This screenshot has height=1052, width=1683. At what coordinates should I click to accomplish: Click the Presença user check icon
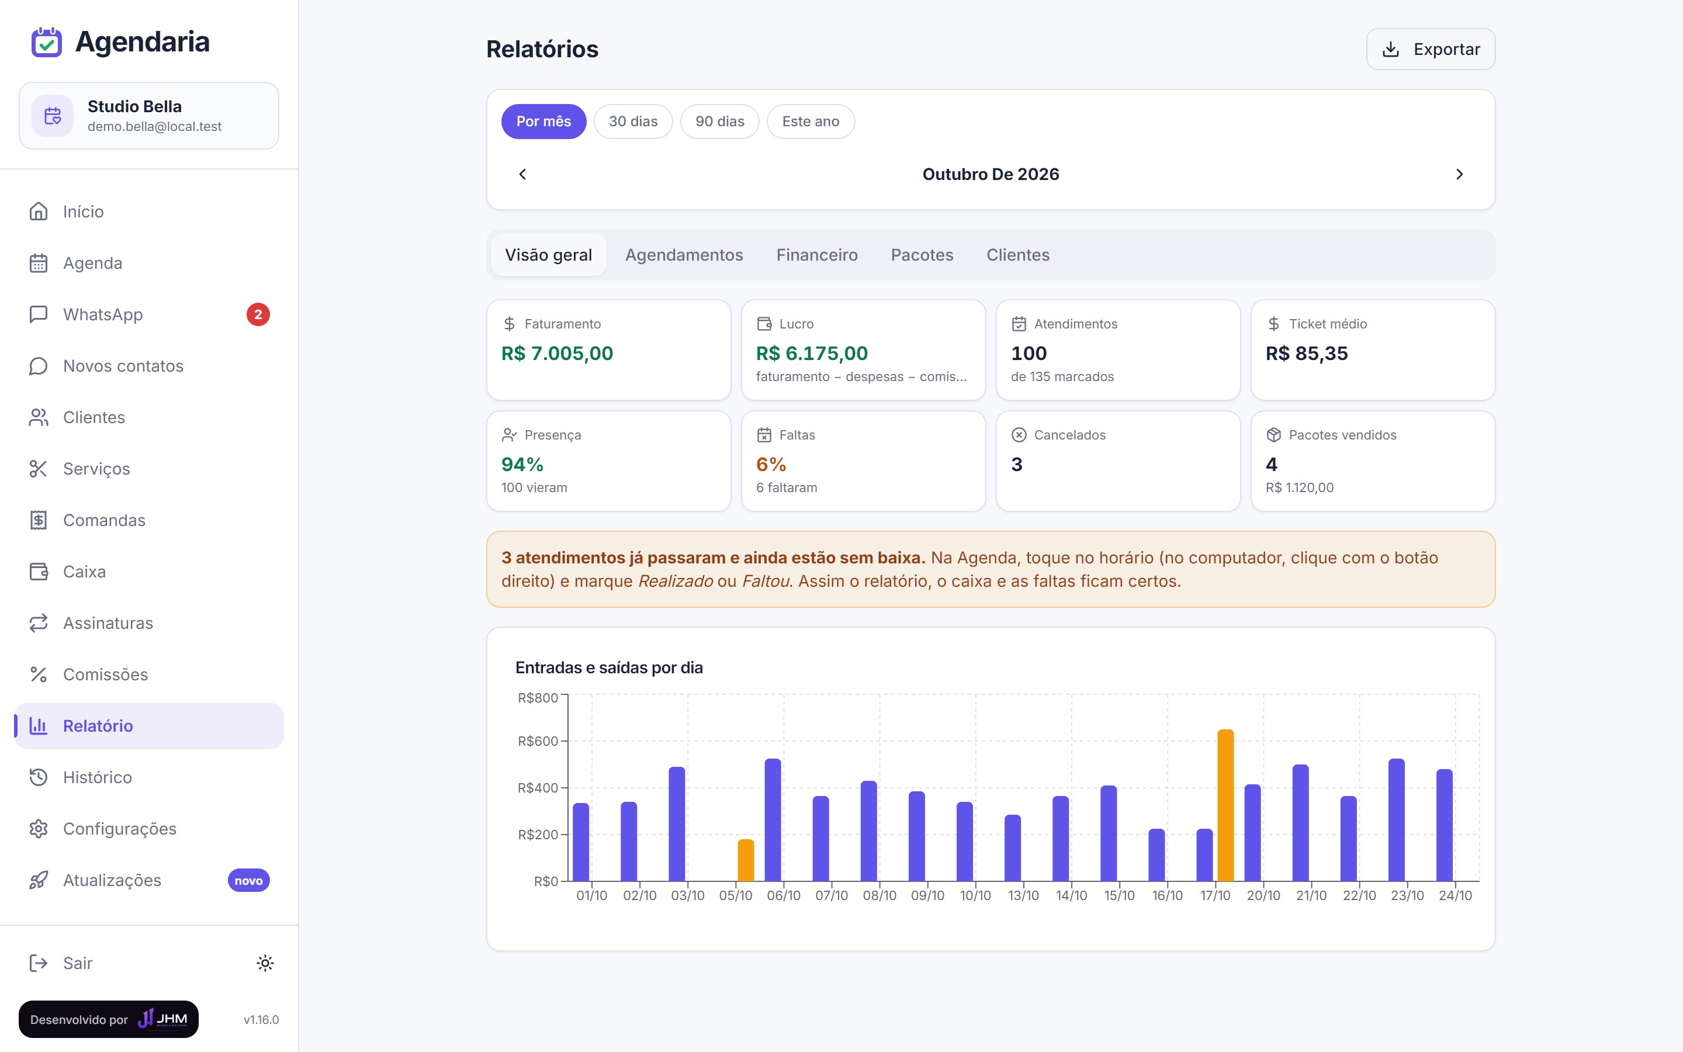[x=509, y=435]
